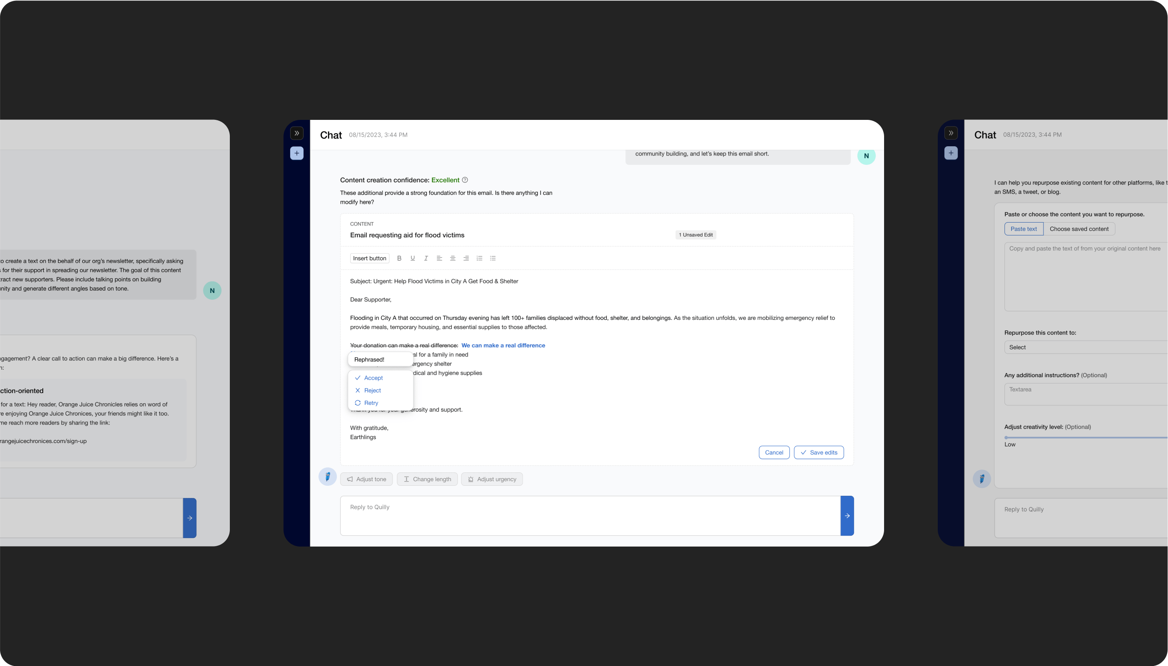Start new chat with plus icon

297,153
